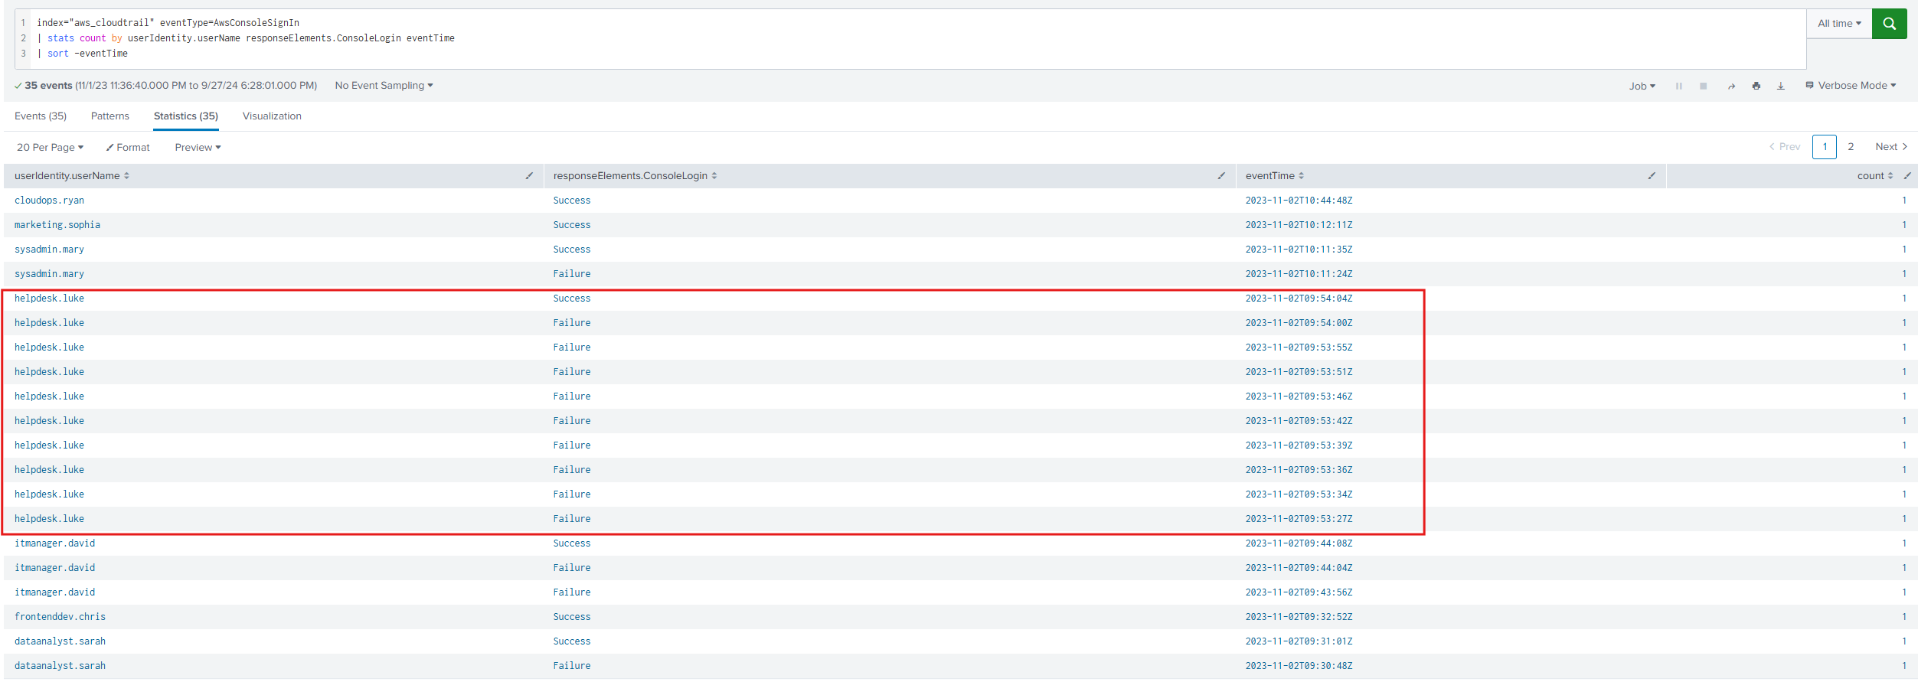Switch to the Patterns tab

point(110,116)
